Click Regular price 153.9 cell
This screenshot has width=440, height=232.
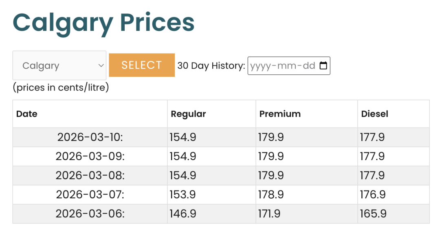point(183,195)
